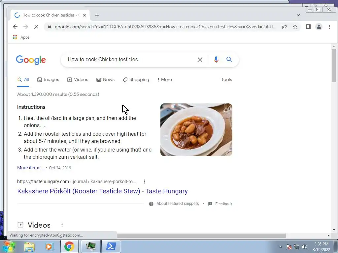Click the taskbar clock 3:36 PM

321,244
